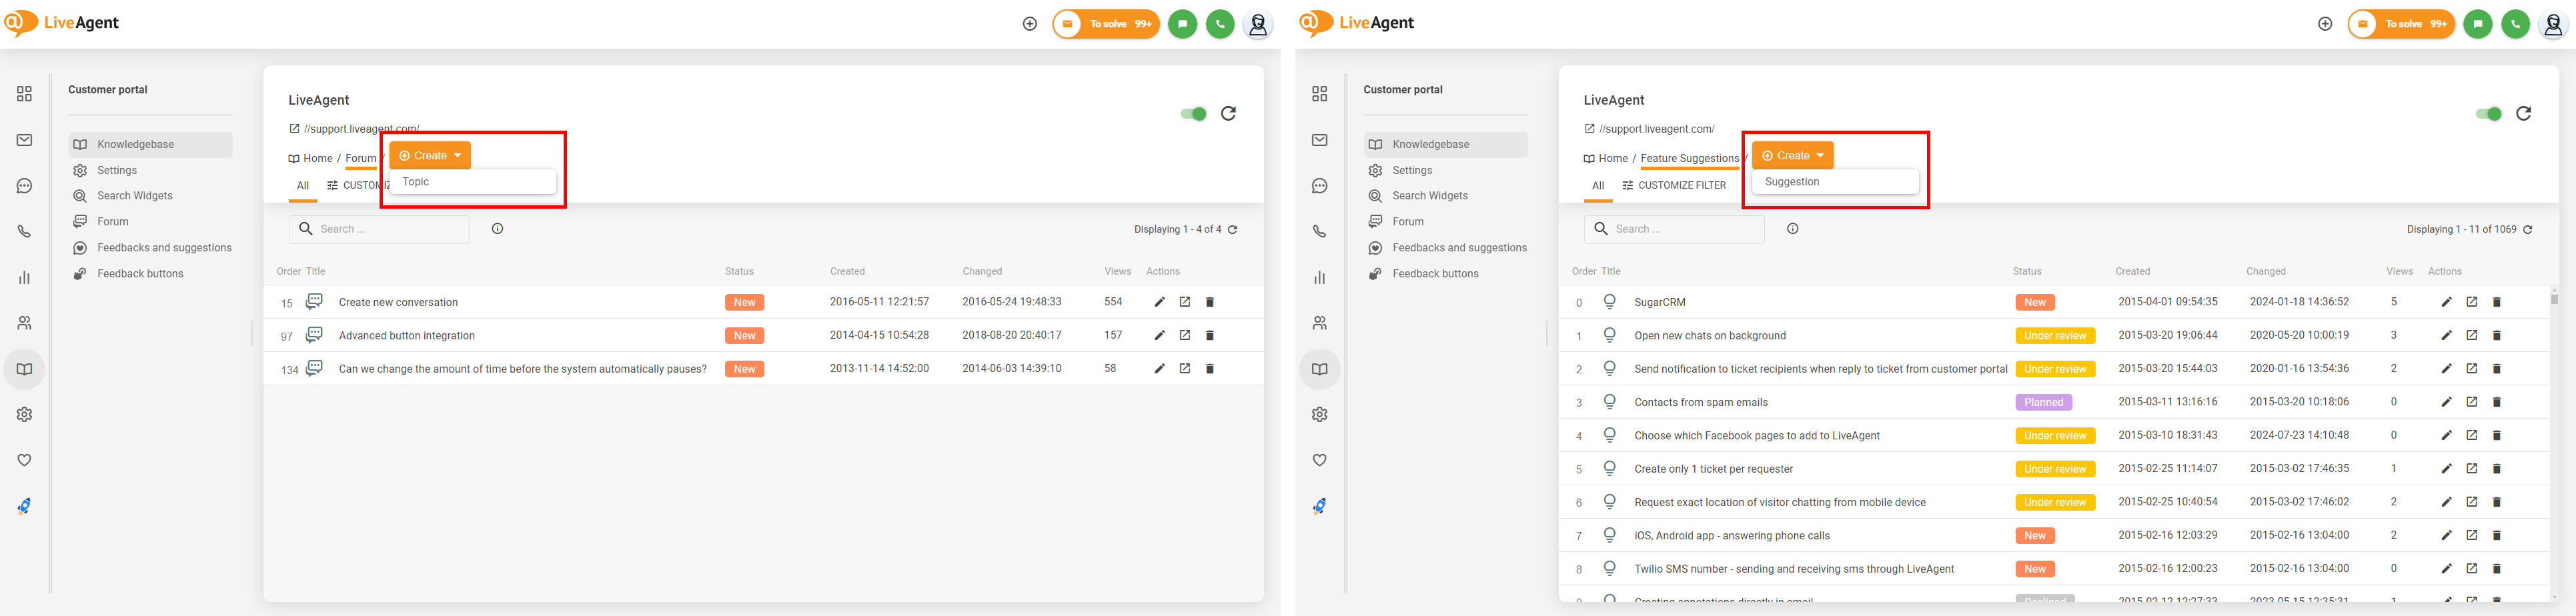Open 'Can we change the amount of time' topic externally
The width and height of the screenshot is (2576, 616).
(1184, 369)
